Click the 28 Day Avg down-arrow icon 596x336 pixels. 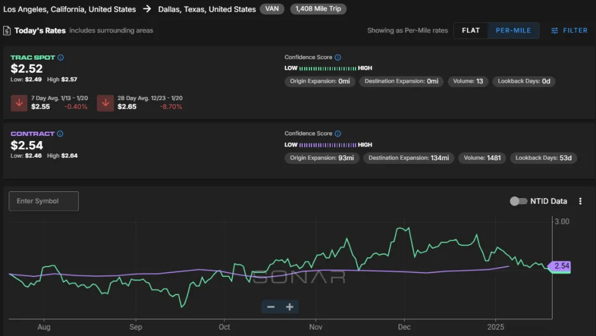(x=106, y=103)
